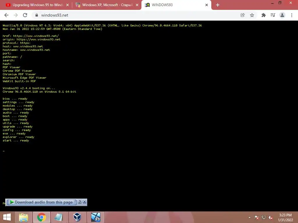Open File Explorer from the taskbar
This screenshot has width=298, height=223.
pos(24,217)
